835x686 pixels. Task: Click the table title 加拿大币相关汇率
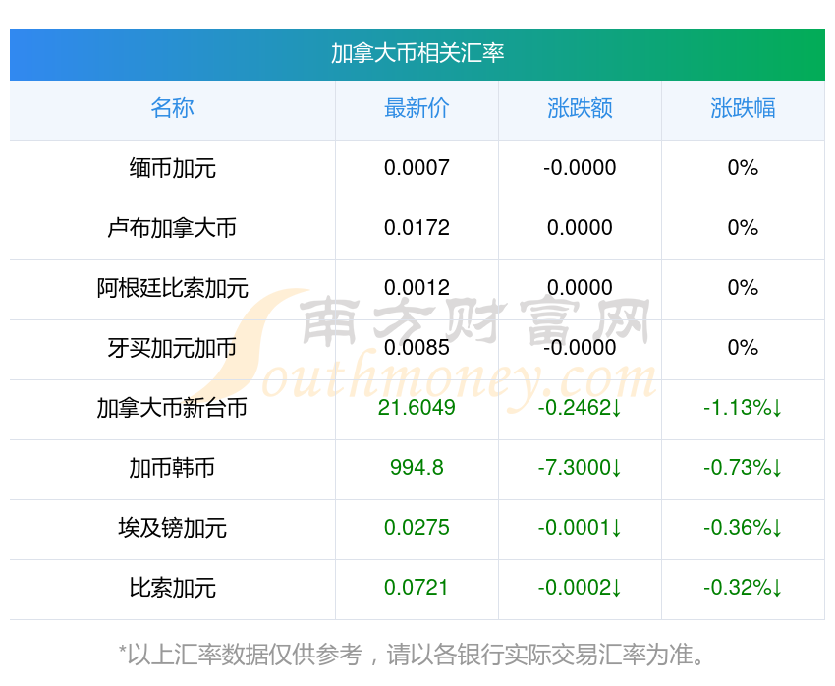click(x=417, y=53)
